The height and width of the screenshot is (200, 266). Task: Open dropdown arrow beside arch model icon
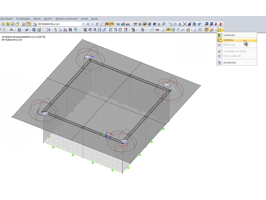click(15, 30)
